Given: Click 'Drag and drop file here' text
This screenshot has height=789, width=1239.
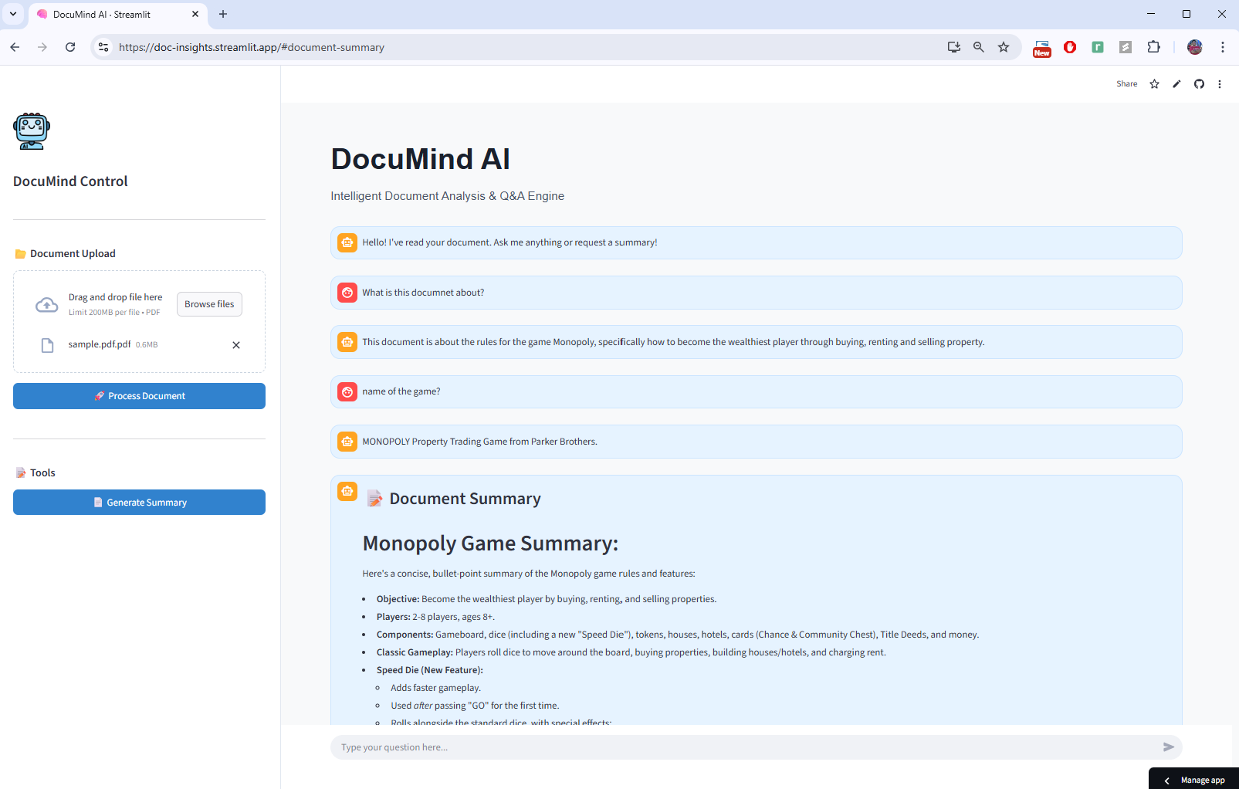Looking at the screenshot, I should 115,297.
